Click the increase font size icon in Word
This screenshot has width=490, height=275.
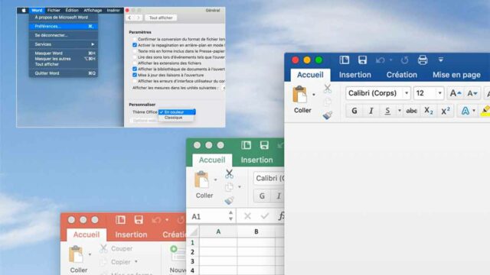(455, 93)
